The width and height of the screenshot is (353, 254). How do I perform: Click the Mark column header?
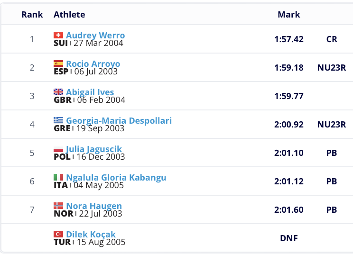point(289,15)
